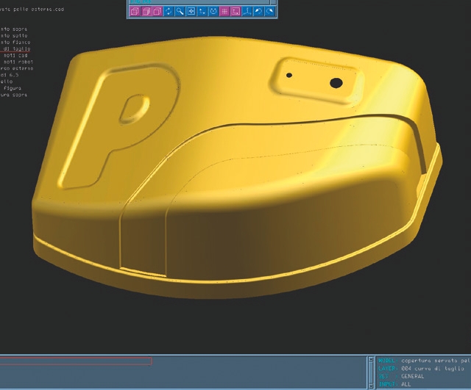This screenshot has width=471, height=390.
Task: Toggle the grid display icon
Action: [224, 12]
